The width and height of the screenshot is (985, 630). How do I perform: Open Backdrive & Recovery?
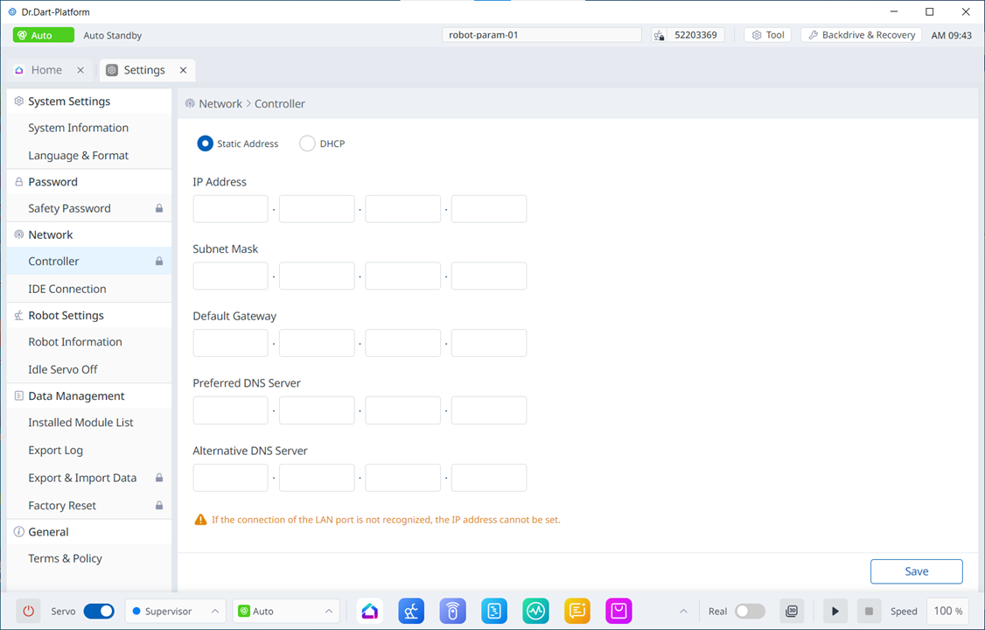click(x=861, y=35)
